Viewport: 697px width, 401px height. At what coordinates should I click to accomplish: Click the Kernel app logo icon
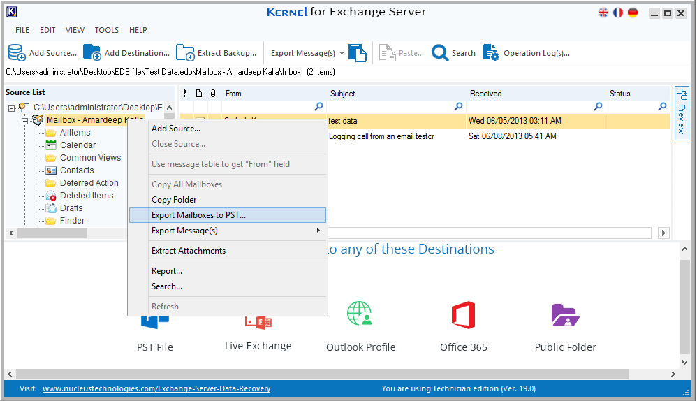(12, 12)
